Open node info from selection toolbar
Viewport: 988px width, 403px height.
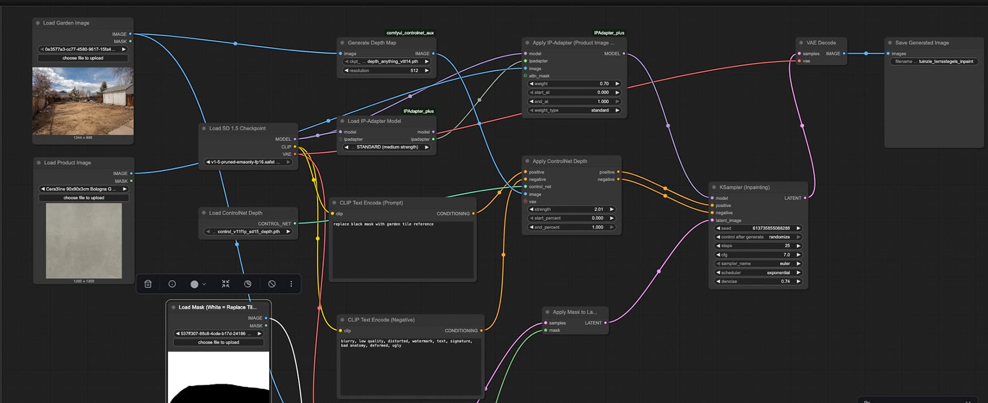click(172, 284)
